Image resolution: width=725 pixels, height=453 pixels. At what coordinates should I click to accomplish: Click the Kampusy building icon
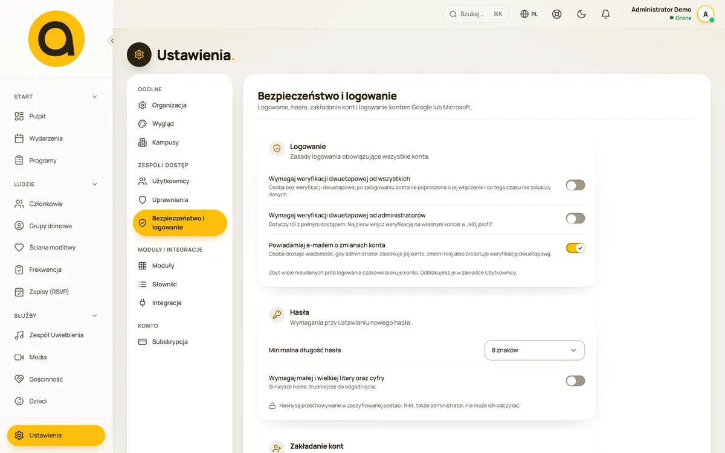coord(143,143)
